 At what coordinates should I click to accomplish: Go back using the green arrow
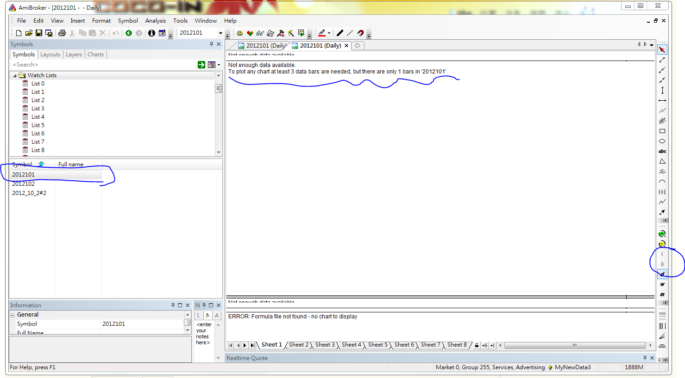[129, 33]
